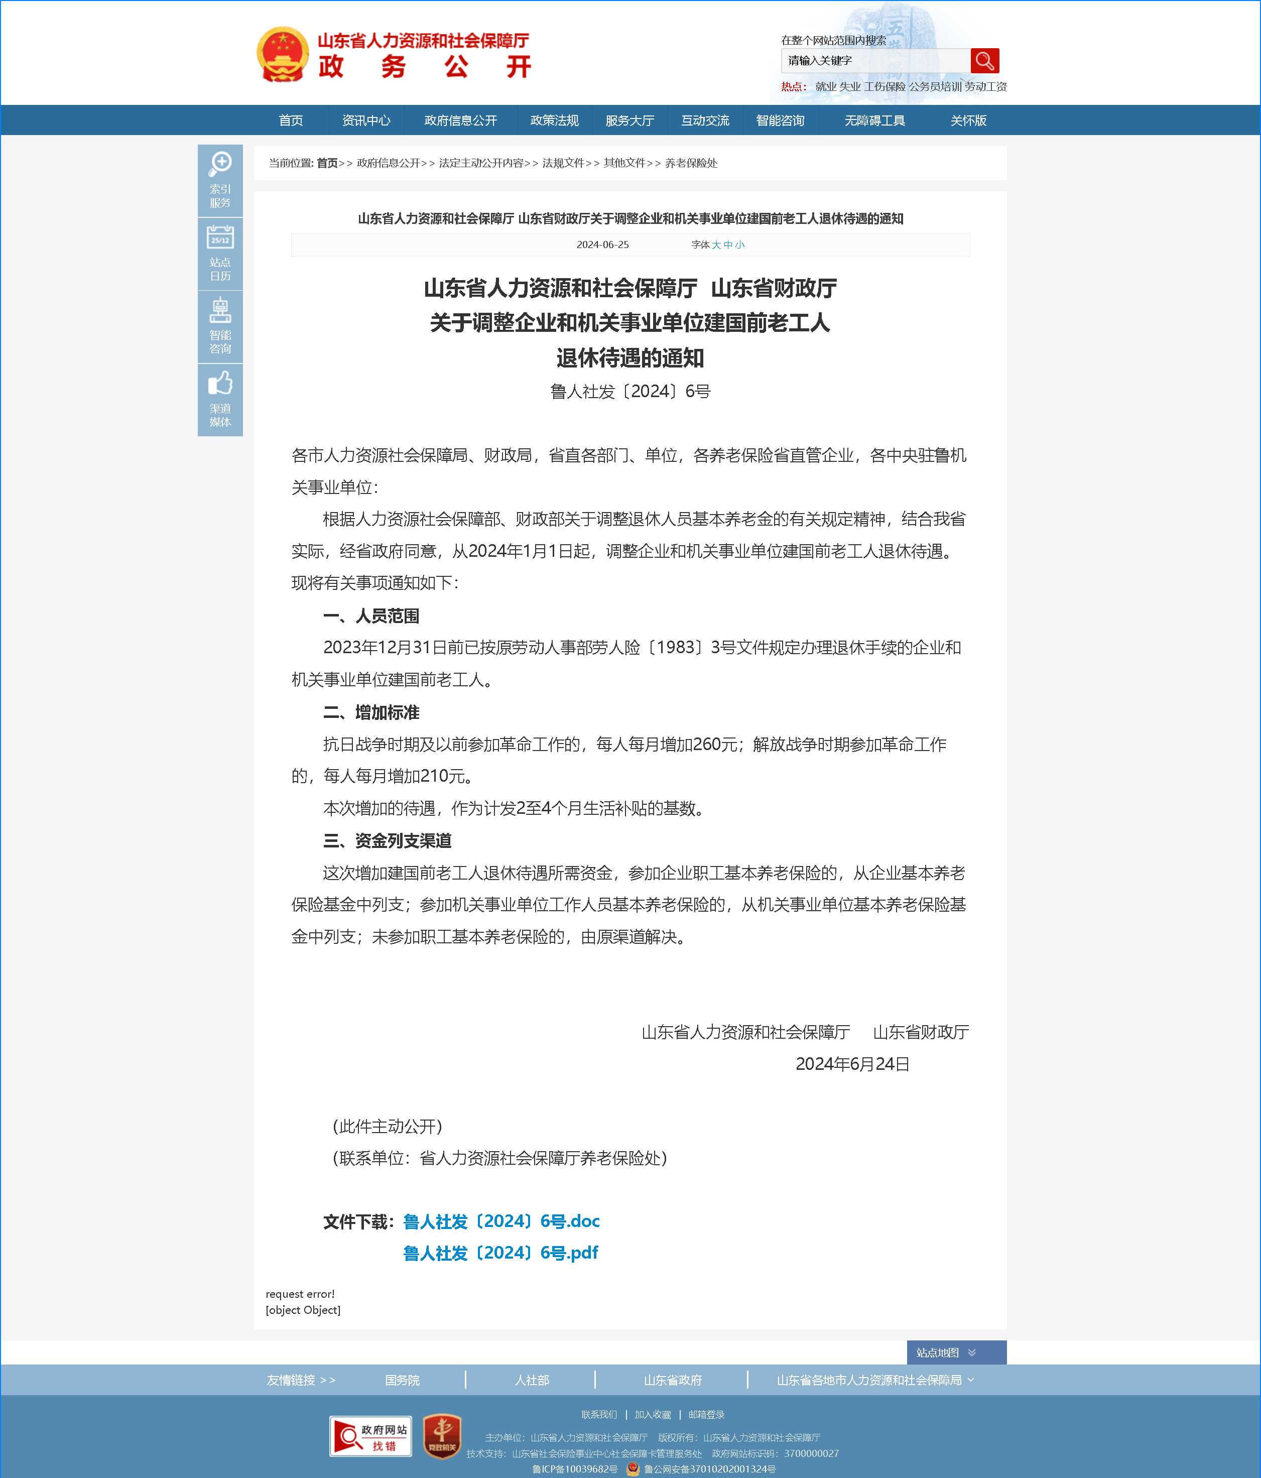Screen dimensions: 1261x1478
Task: Click the keyword search input field
Action: 875,61
